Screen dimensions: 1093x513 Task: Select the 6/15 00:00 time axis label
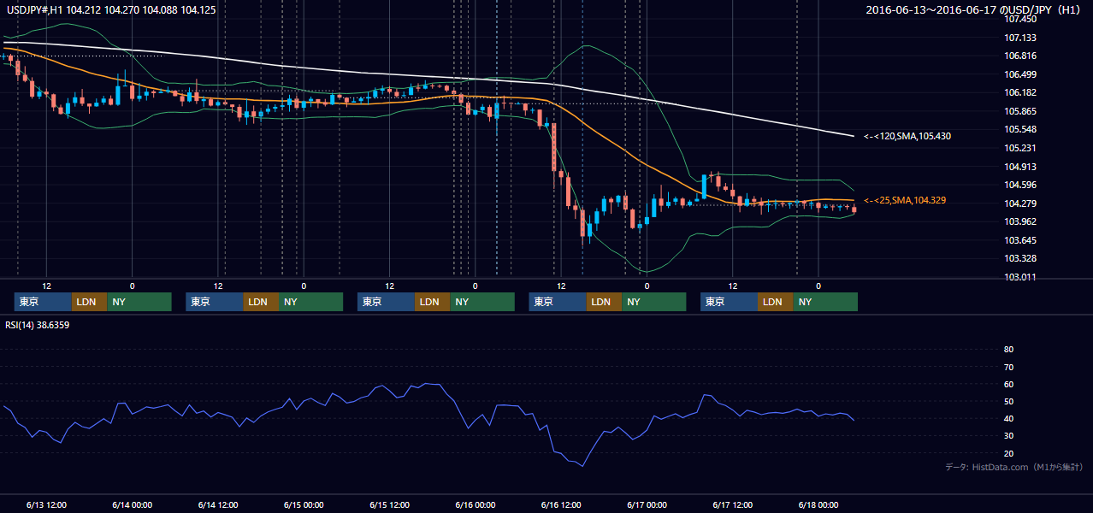point(304,504)
